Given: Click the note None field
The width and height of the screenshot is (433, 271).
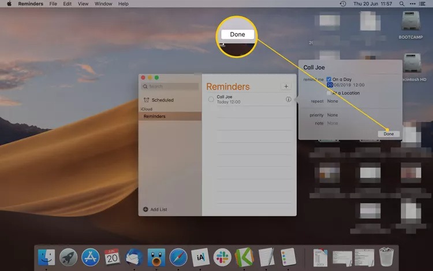Looking at the screenshot, I should (333, 123).
